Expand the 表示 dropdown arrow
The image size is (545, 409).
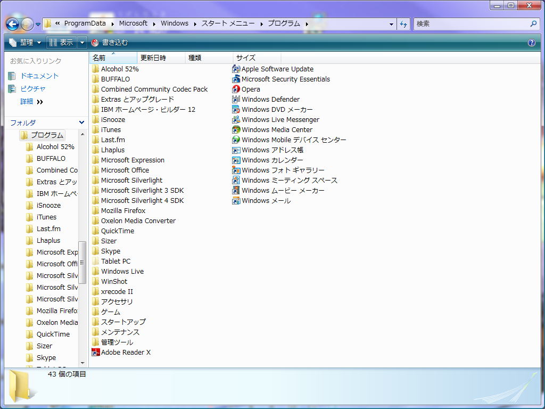click(82, 43)
